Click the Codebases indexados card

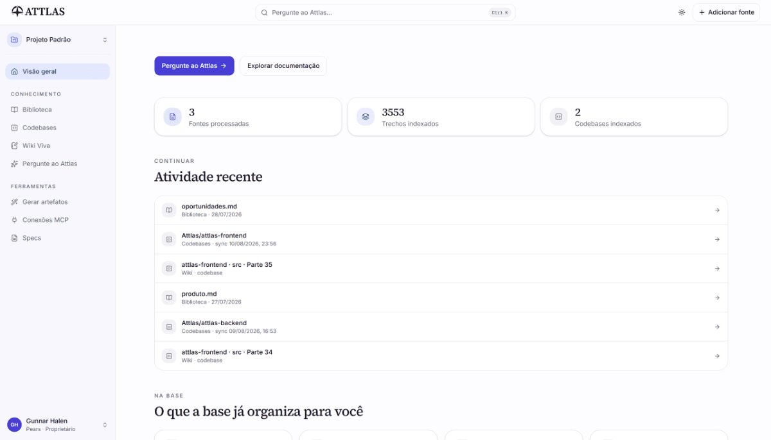tap(634, 117)
